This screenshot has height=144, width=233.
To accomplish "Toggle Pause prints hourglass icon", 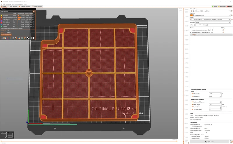I will (x=22, y=38).
